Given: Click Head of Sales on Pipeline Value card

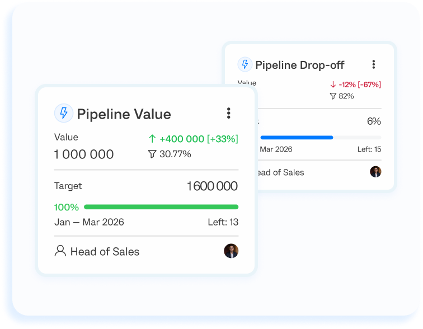Looking at the screenshot, I should click(105, 252).
